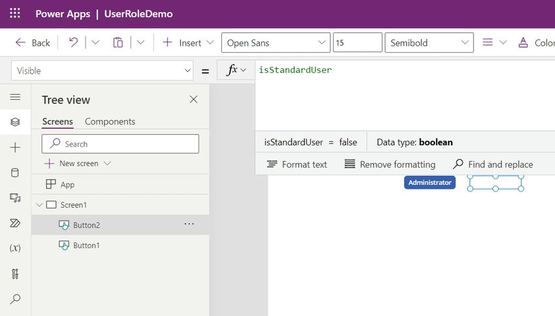555x316 pixels.
Task: Open the Open Sans font dropdown
Action: [x=276, y=43]
